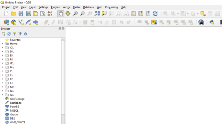222x124 pixels.
Task: Click the Filter Browser funnel icon
Action: point(15,34)
